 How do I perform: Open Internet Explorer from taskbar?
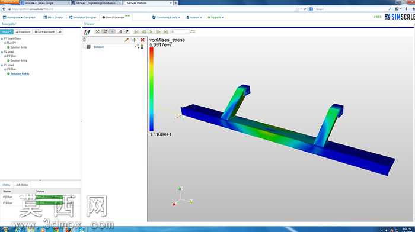click(18, 230)
